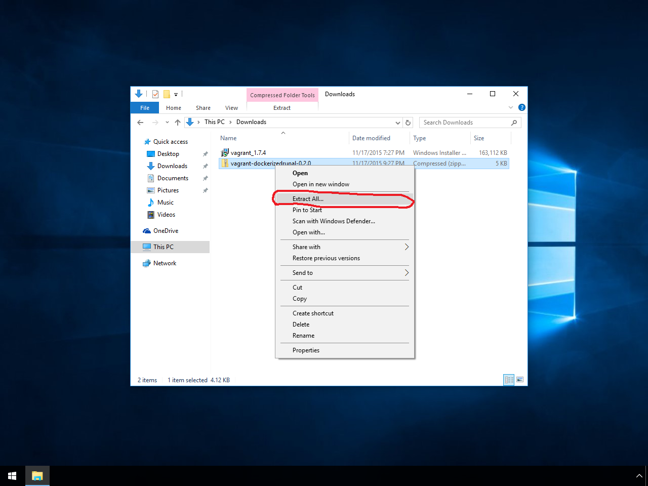
Task: Open the File ribbon tab
Action: tap(145, 108)
